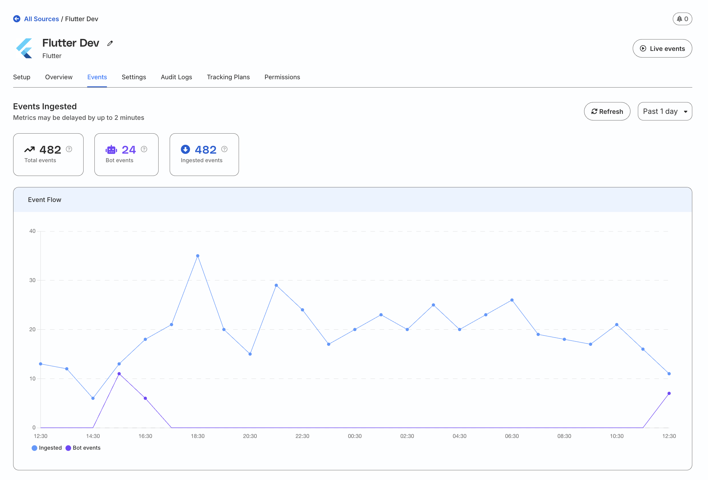Click the 482 Ingested events value
708x480 pixels.
(x=206, y=150)
